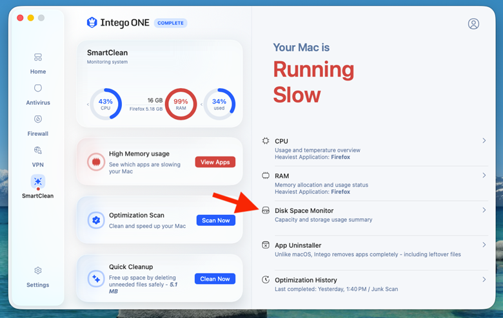Click 'Unlike macOS, Intego removes apps completely' text
Screen dimensions: 503x318
tap(336, 254)
